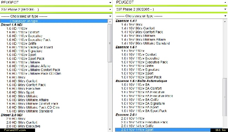
Task: Pick '1.6 HDi 90cv Confort Pack'
Action: 26,85
